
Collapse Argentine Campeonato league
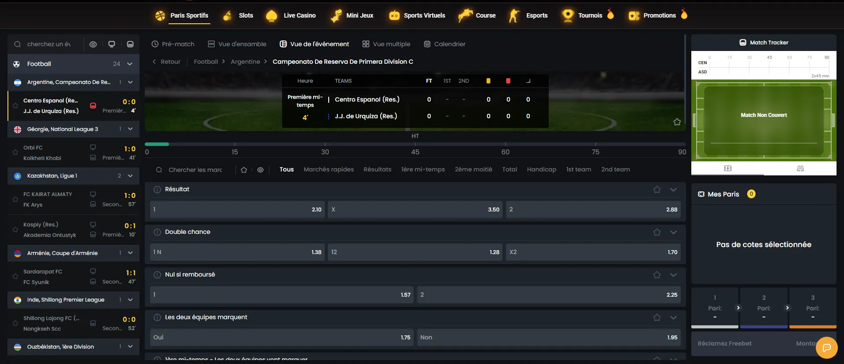pyautogui.click(x=130, y=82)
